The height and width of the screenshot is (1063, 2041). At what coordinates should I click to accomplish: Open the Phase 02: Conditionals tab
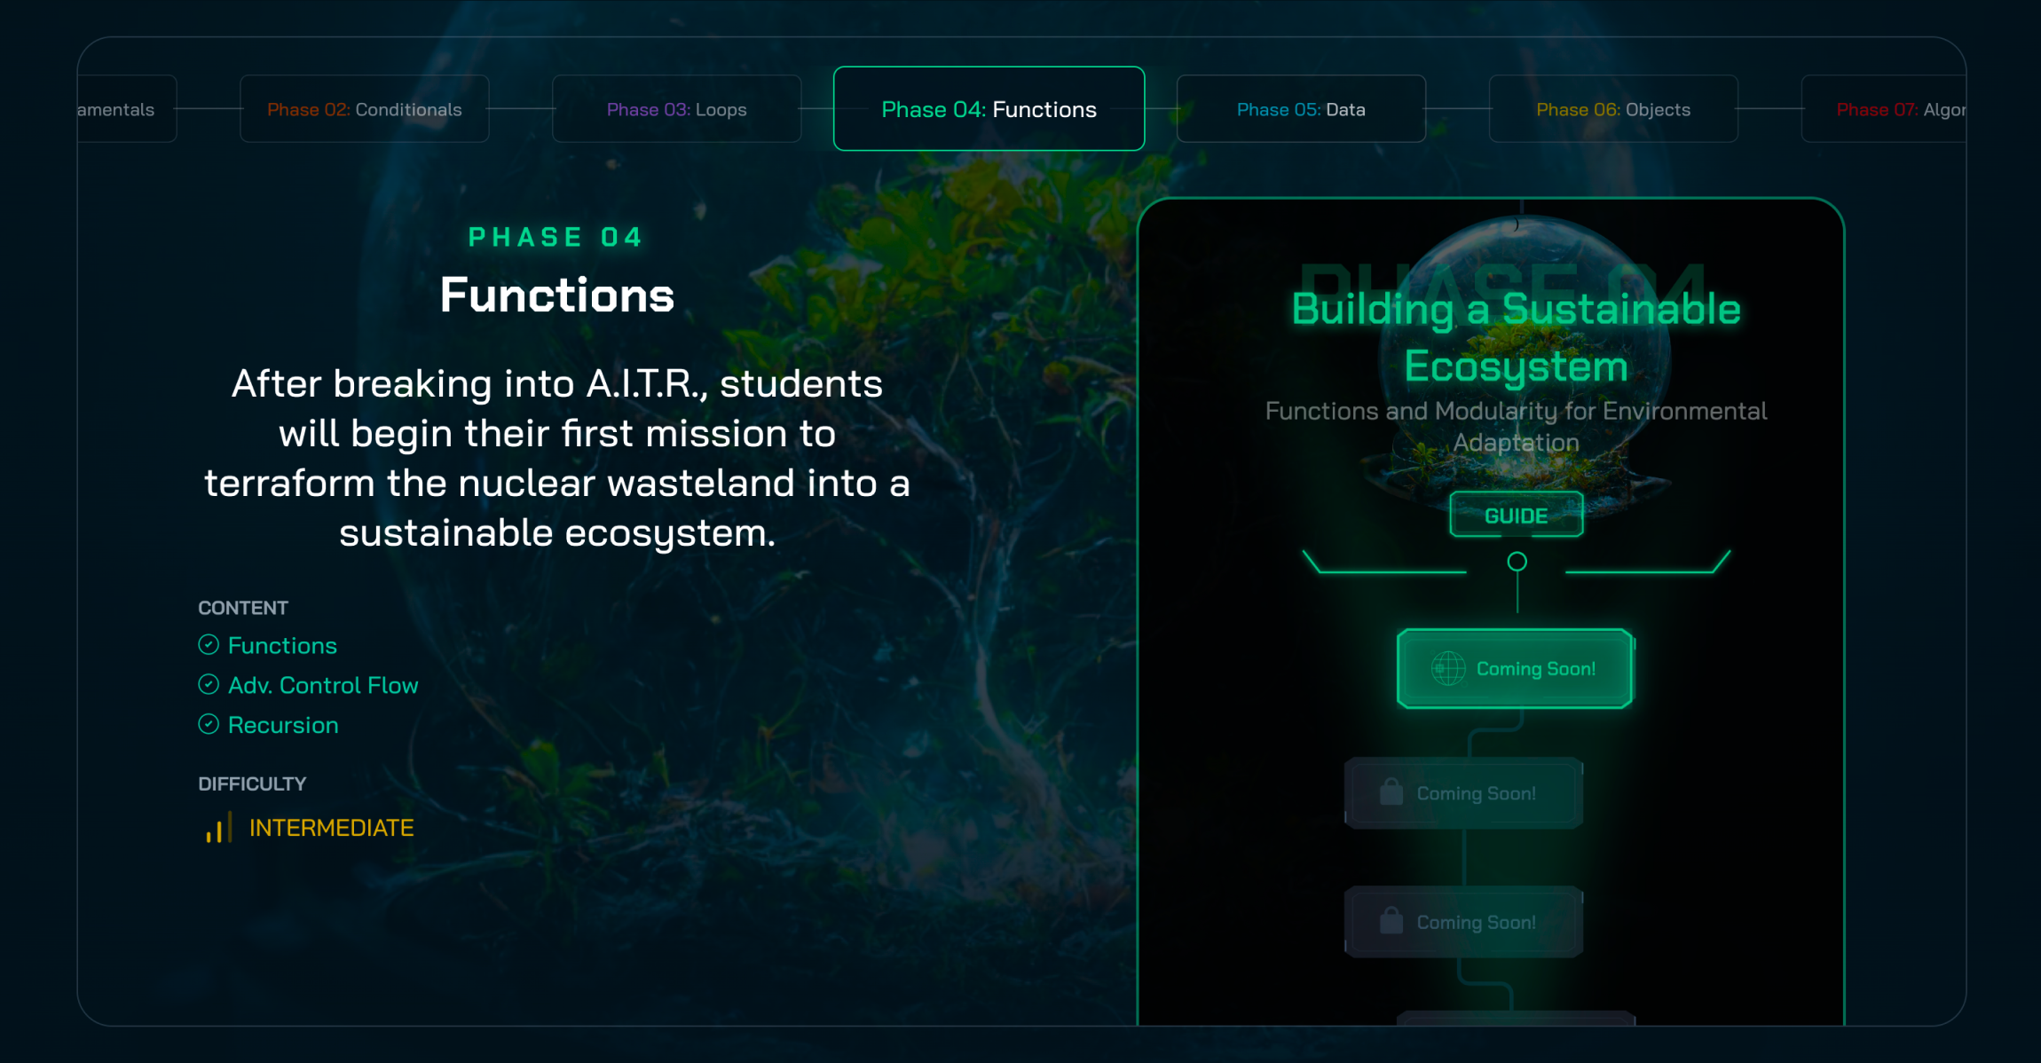click(x=365, y=109)
